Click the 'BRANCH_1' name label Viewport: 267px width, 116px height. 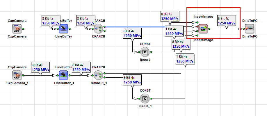(x=99, y=83)
